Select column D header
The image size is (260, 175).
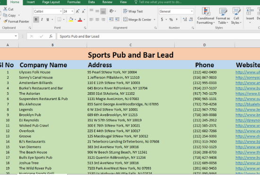204,45
